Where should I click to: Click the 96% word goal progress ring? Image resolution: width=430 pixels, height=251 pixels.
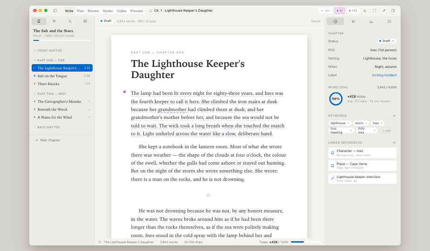tap(336, 99)
